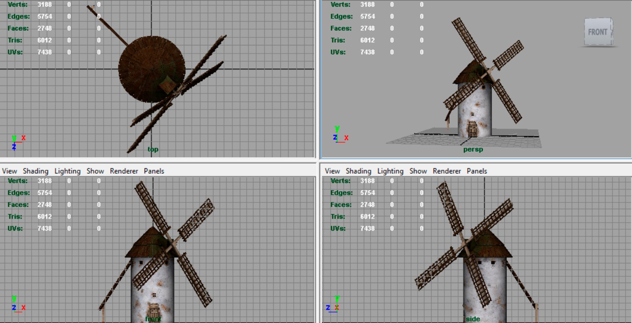Open Panels menu in side viewport panel
The height and width of the screenshot is (323, 632).
click(x=477, y=171)
